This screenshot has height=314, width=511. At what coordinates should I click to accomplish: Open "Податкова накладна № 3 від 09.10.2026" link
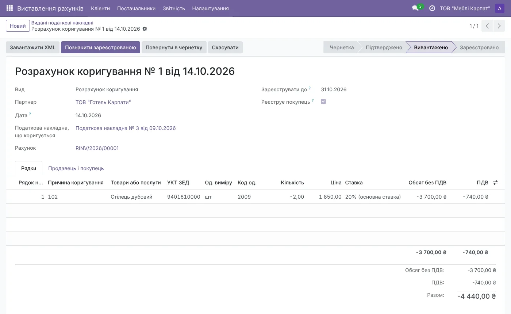pyautogui.click(x=126, y=128)
